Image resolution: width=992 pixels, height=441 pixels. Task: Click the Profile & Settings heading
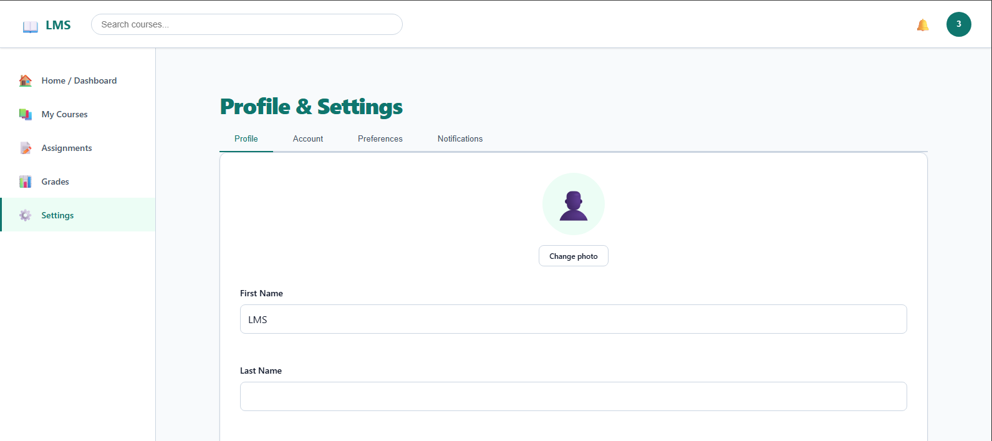pyautogui.click(x=311, y=107)
